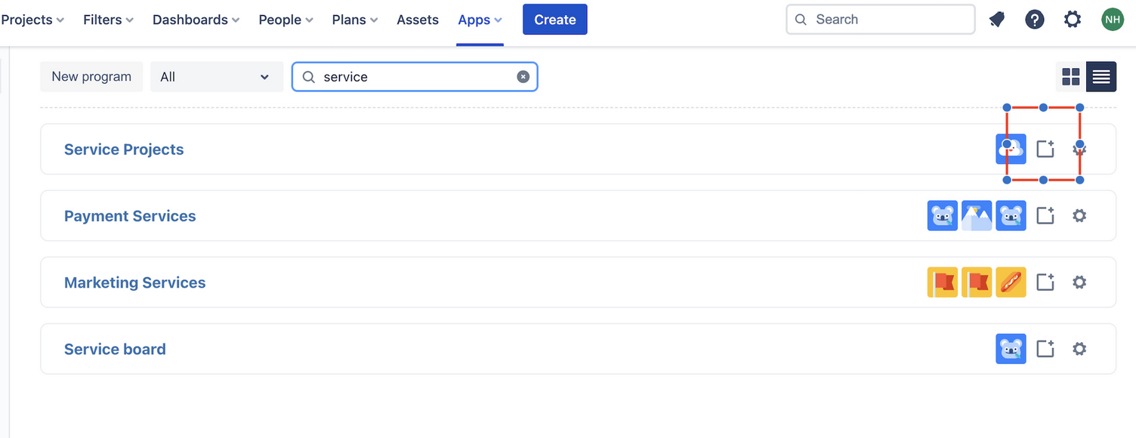This screenshot has height=438, width=1136.
Task: Select the hotdog project avatar in Marketing Services
Action: pos(1011,282)
